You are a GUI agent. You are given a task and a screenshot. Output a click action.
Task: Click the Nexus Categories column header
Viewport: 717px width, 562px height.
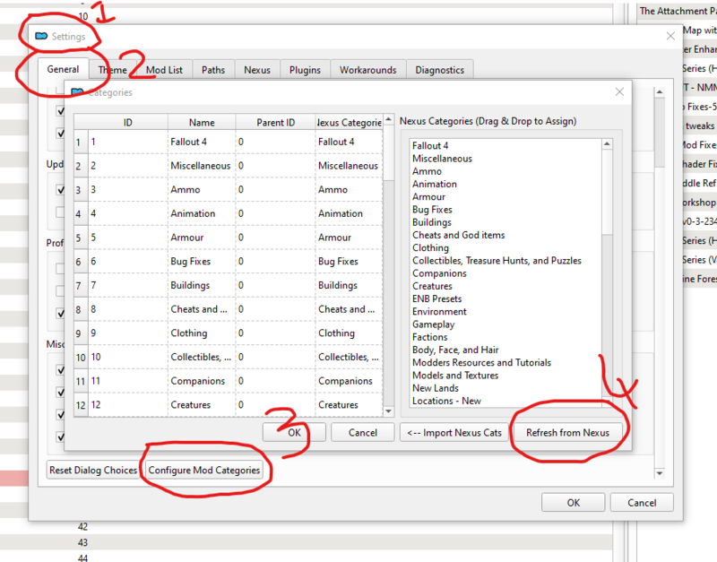click(x=349, y=123)
